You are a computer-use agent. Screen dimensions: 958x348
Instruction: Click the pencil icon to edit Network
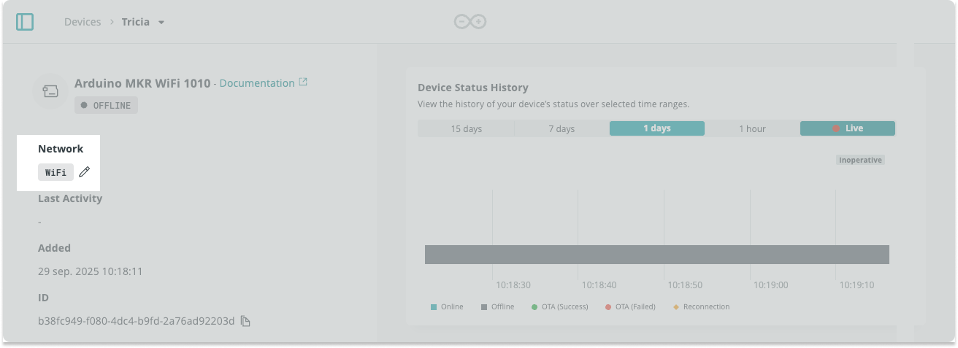(x=85, y=172)
